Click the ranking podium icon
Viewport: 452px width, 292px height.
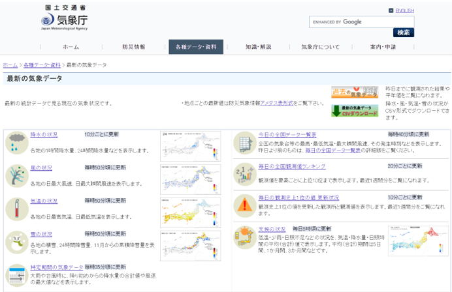[x=244, y=174]
